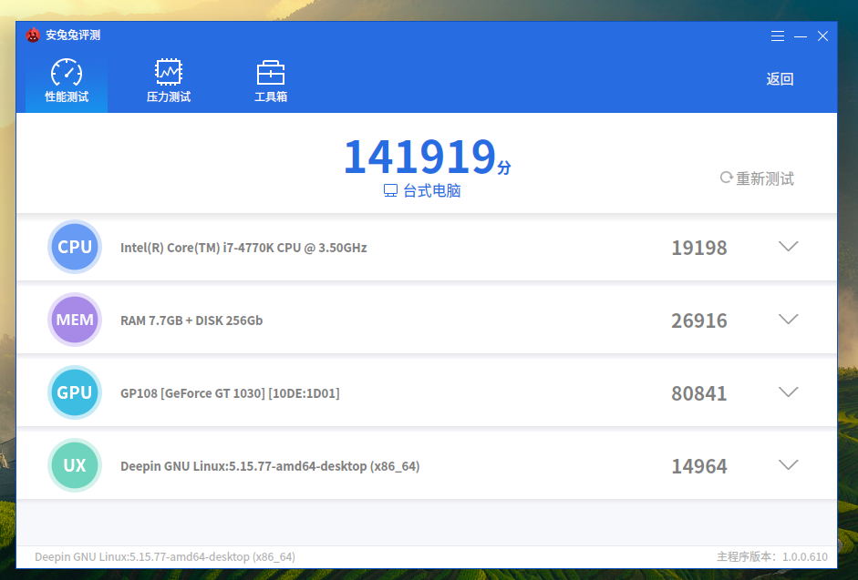The image size is (858, 580).
Task: Click the MEM memory badge icon
Action: point(74,320)
